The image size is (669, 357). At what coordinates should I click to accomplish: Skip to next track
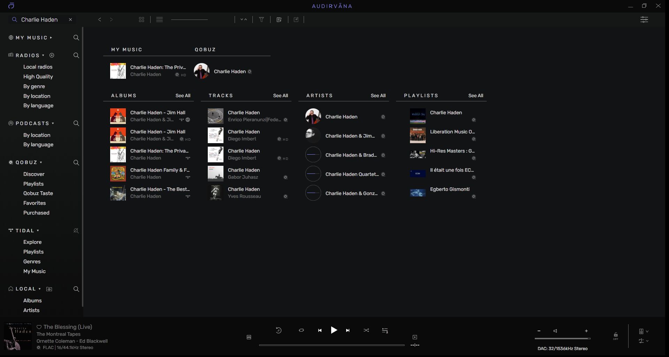coord(348,331)
